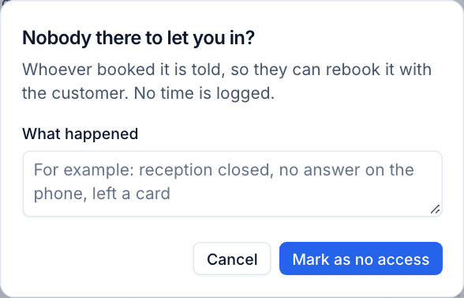The height and width of the screenshot is (298, 464).
Task: Confirm with Mark as no access
Action: coord(361,258)
